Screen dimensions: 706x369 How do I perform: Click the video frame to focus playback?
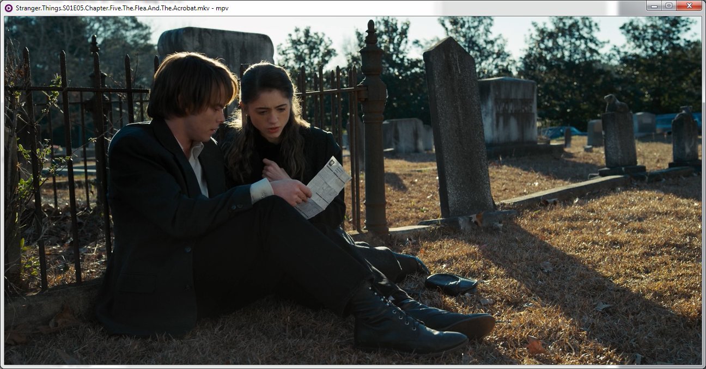[x=353, y=190]
